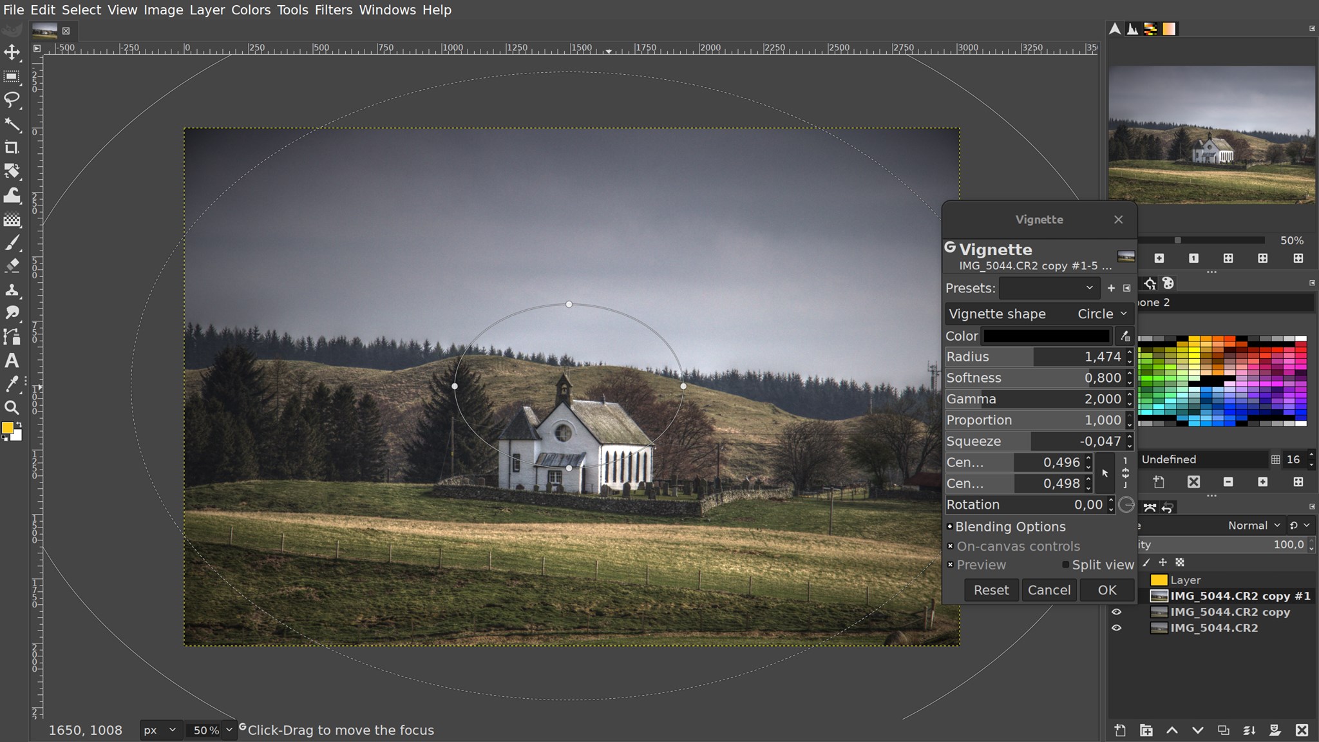Select the Text tool
Viewport: 1319px width, 742px height.
(x=12, y=361)
